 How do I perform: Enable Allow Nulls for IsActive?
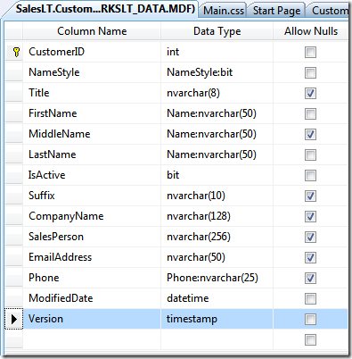click(x=310, y=176)
